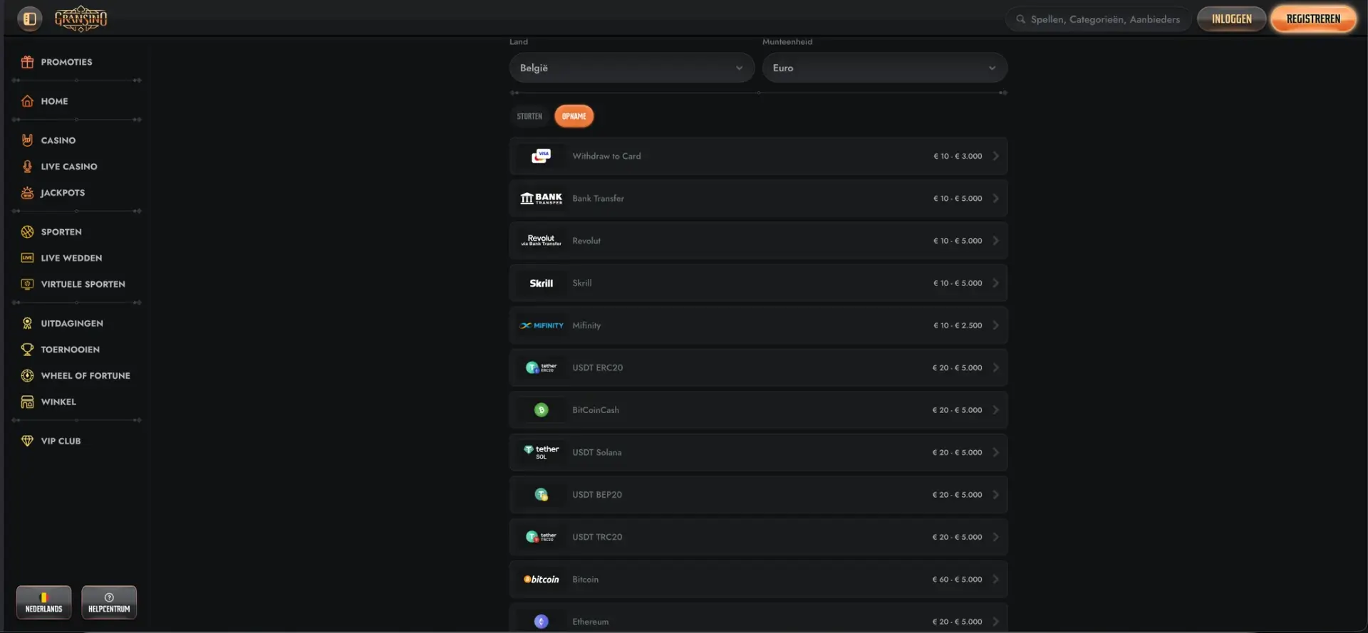Screen dimensions: 1368x633
Task: Open the Munteenheid dropdown showing Euro
Action: click(x=885, y=68)
